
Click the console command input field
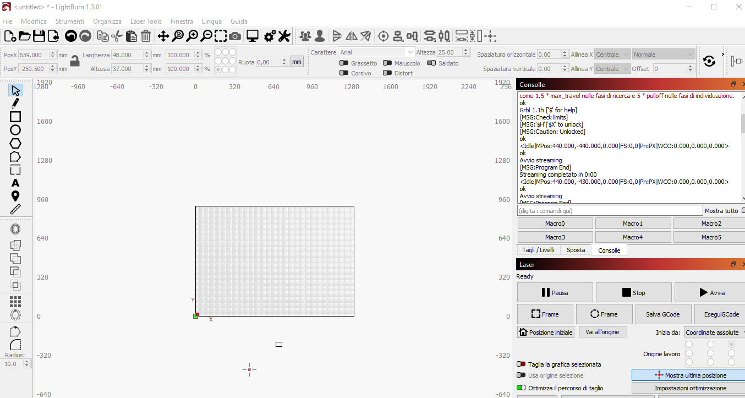click(610, 211)
